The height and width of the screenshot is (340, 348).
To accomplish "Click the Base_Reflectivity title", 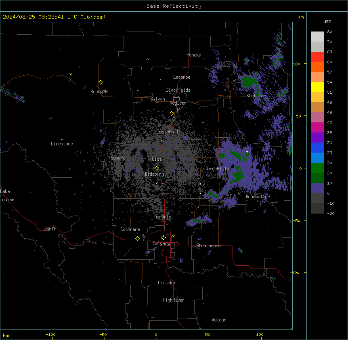I will 174,6.
